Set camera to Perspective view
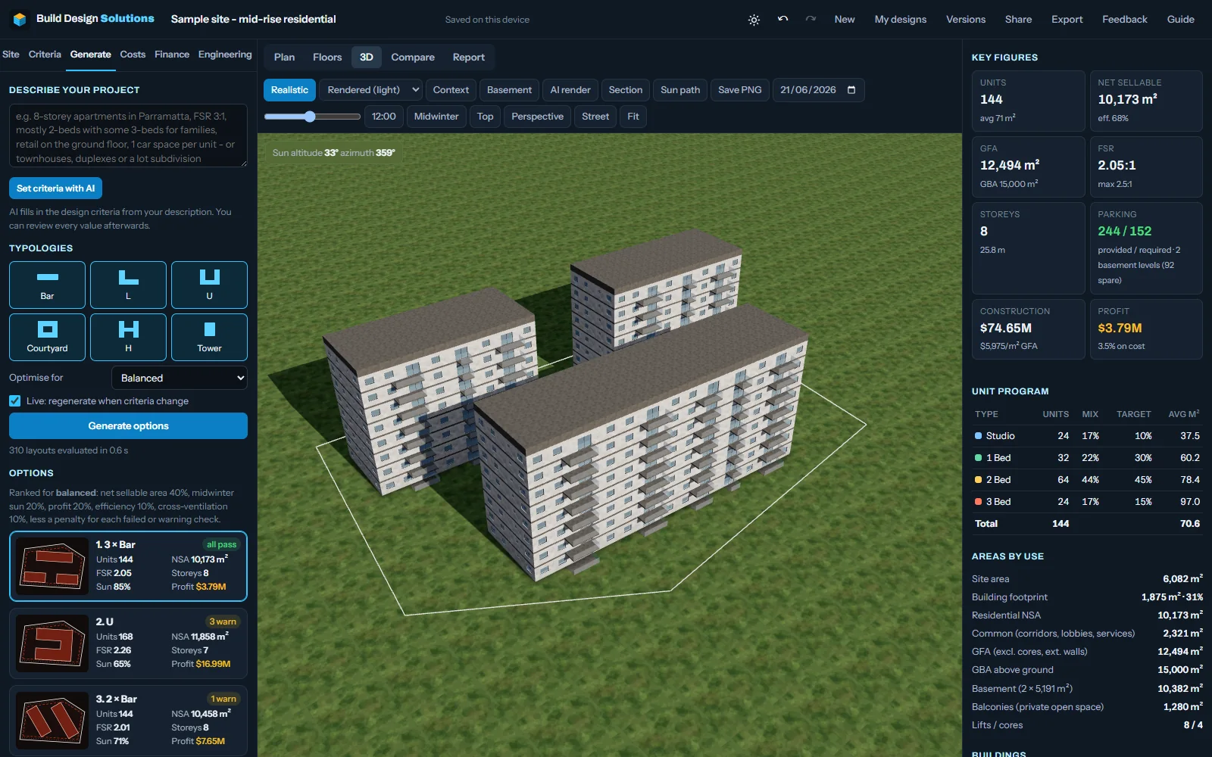1212x757 pixels. (537, 117)
